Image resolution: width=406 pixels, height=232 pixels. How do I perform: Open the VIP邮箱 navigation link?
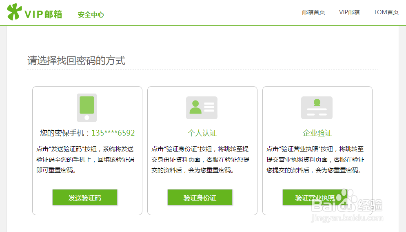click(349, 12)
